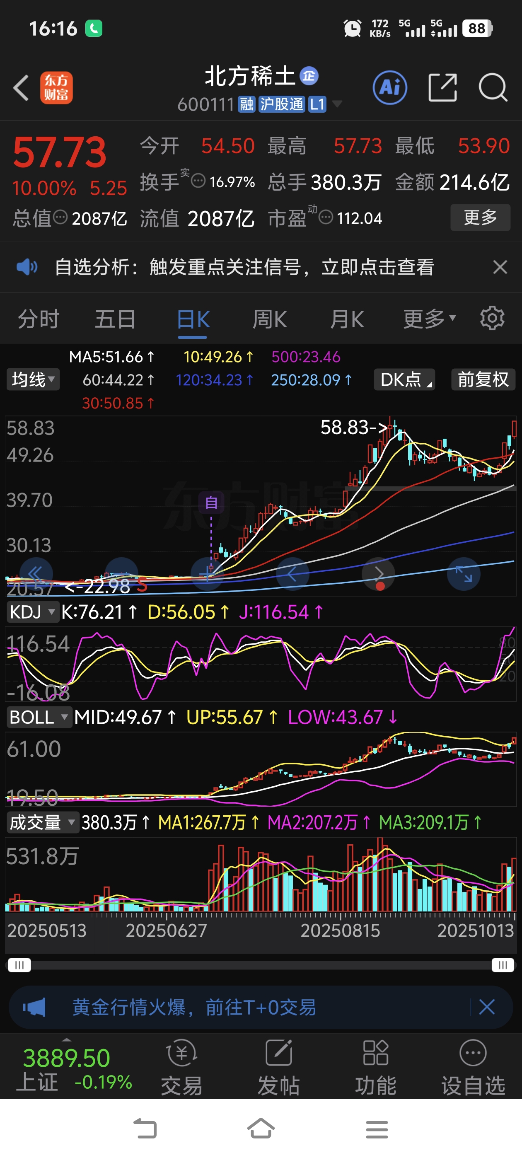This screenshot has width=522, height=1160.
Task: Tap the 融 margin badge
Action: 247,104
